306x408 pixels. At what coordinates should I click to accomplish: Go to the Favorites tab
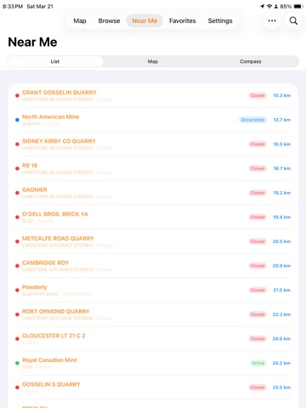(183, 20)
